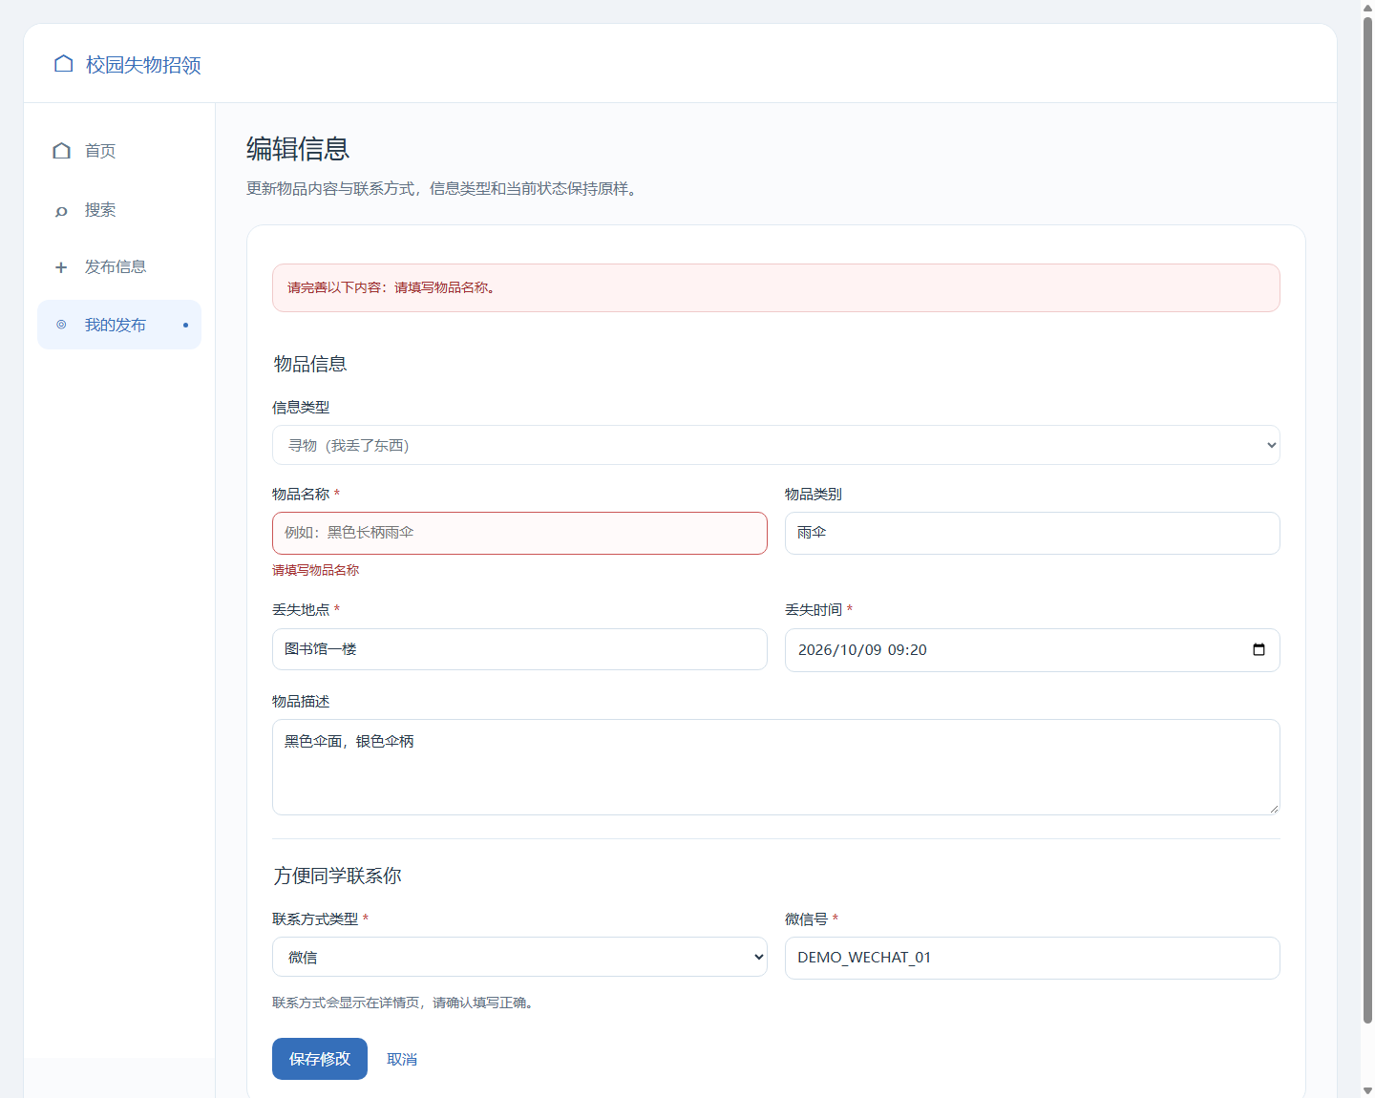Focus the 物品类别 field containing 雨伞

[x=1032, y=533]
